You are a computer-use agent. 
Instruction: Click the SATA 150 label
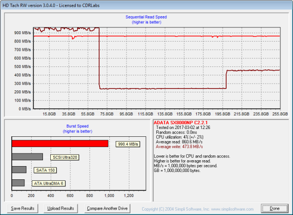(45, 170)
